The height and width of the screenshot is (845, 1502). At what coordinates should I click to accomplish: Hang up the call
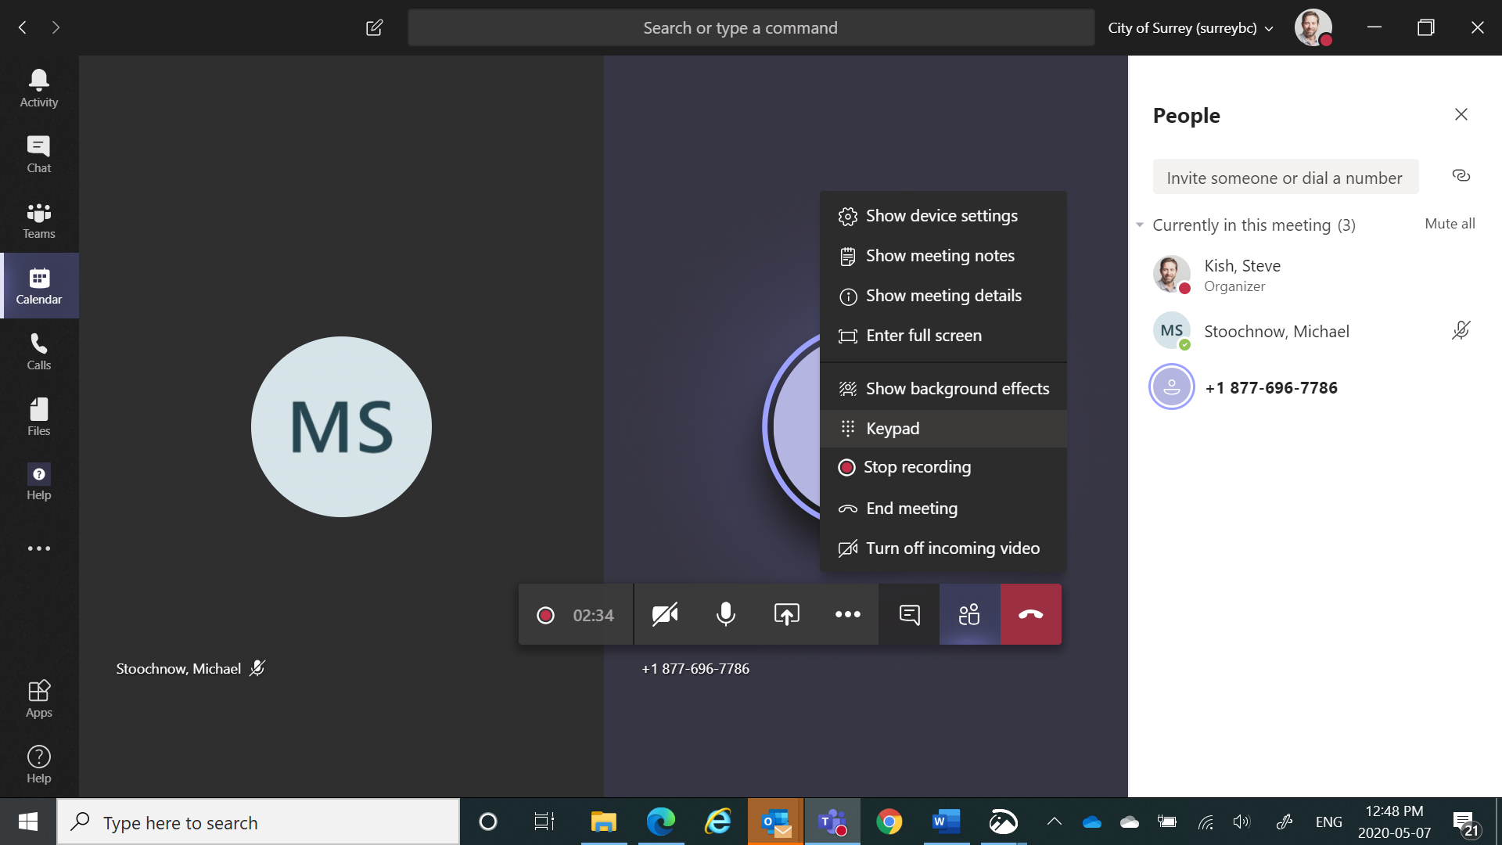tap(1031, 614)
